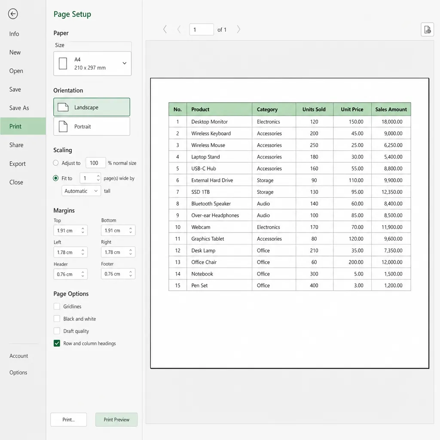Click the pages wide stepper arrows
The image size is (440, 440).
[98, 178]
